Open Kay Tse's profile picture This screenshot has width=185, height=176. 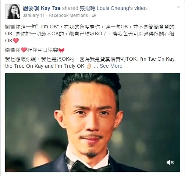click(x=13, y=12)
